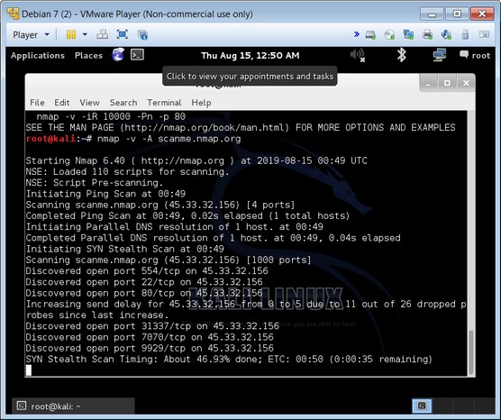
Task: Expand the power options arrow beside pause
Action: (85, 34)
